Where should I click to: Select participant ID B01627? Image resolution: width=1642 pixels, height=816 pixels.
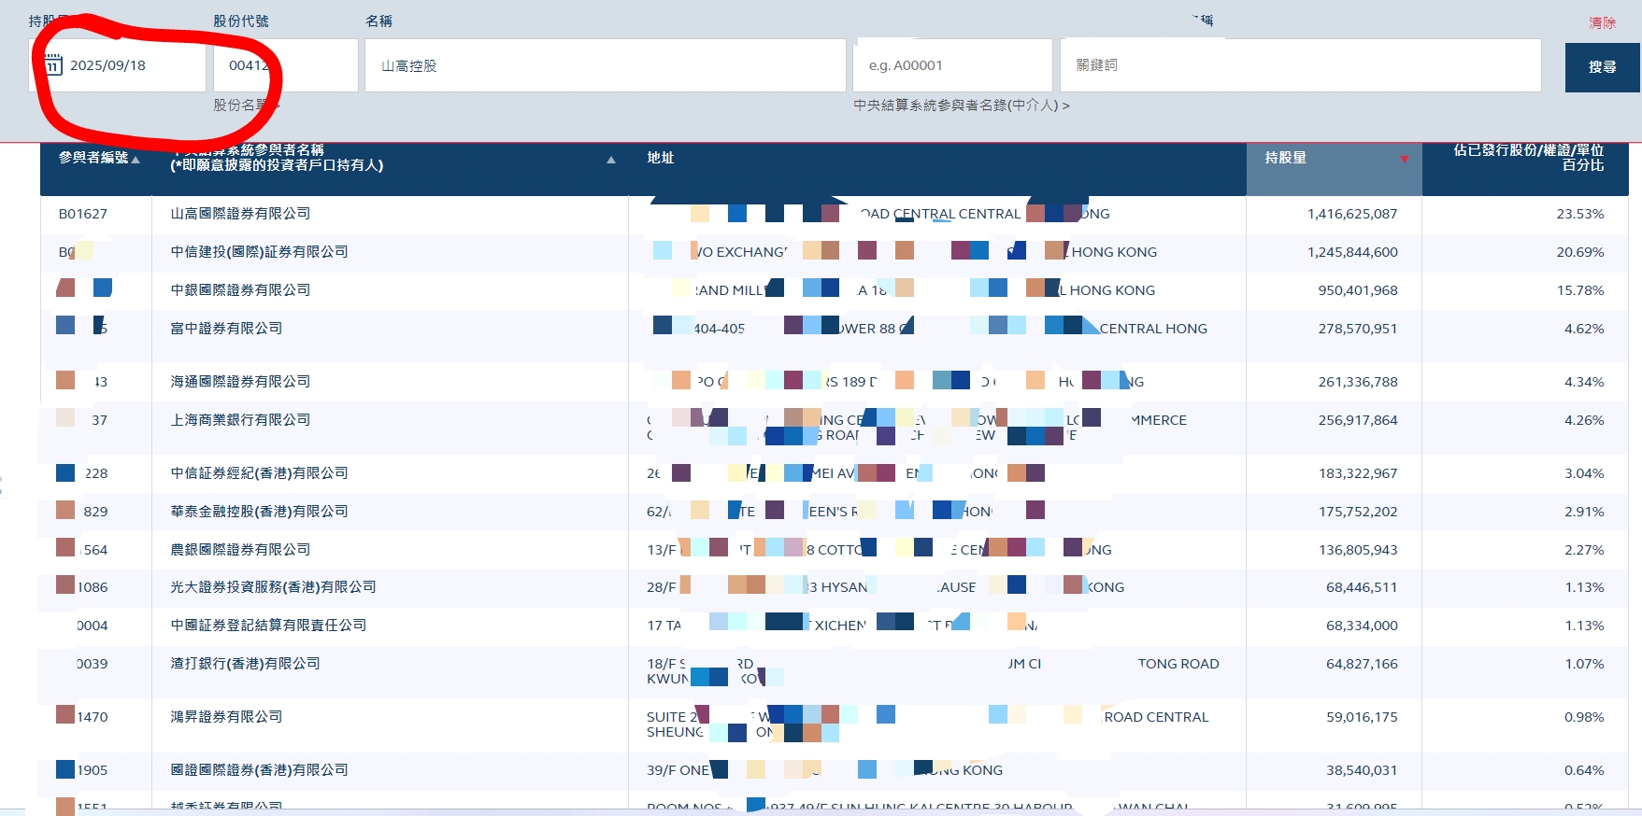pyautogui.click(x=83, y=214)
